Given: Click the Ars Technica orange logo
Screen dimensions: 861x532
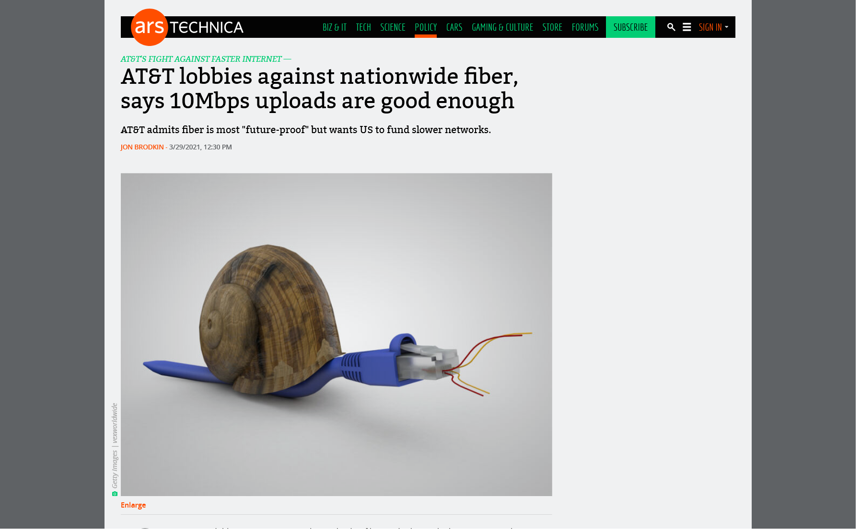Looking at the screenshot, I should click(x=149, y=27).
